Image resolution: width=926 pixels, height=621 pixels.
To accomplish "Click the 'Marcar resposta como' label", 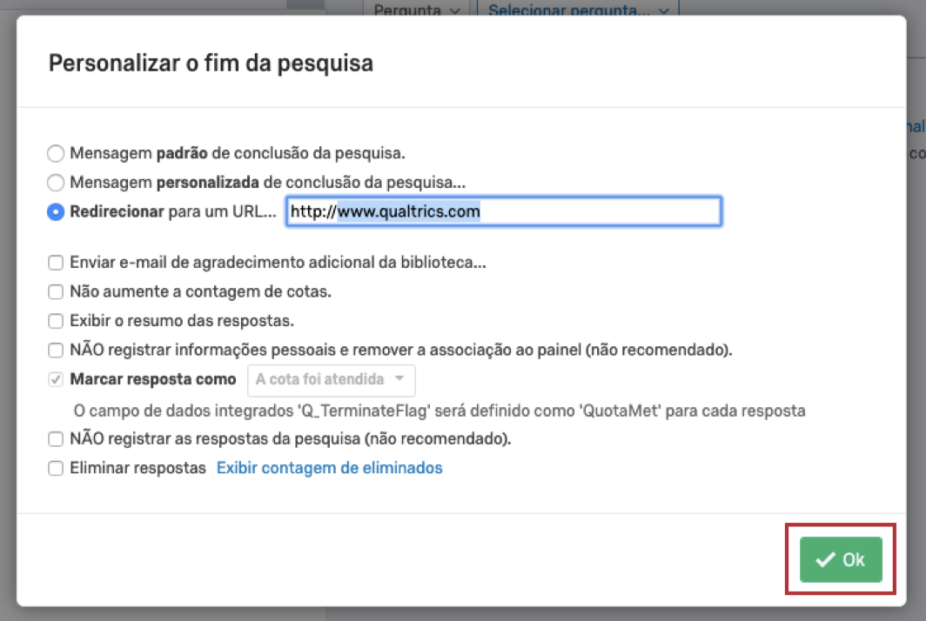I will tap(153, 380).
